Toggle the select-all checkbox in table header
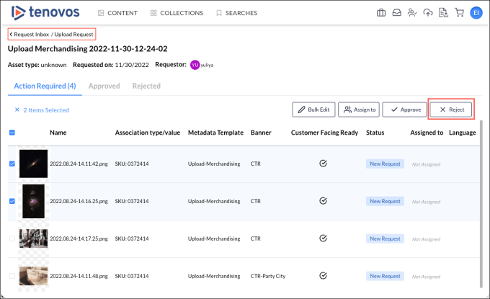The height and width of the screenshot is (299, 490). tap(12, 133)
